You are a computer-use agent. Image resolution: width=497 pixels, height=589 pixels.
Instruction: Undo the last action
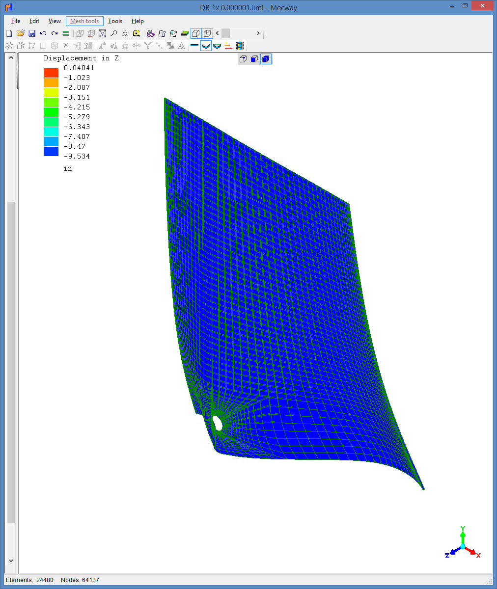[43, 33]
